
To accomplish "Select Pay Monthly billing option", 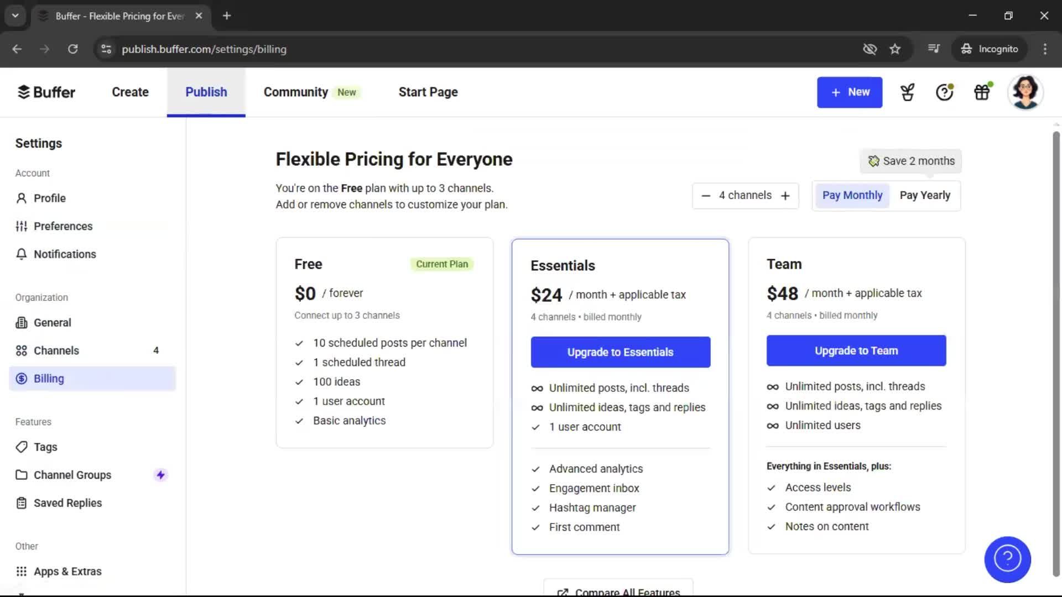I will (852, 195).
